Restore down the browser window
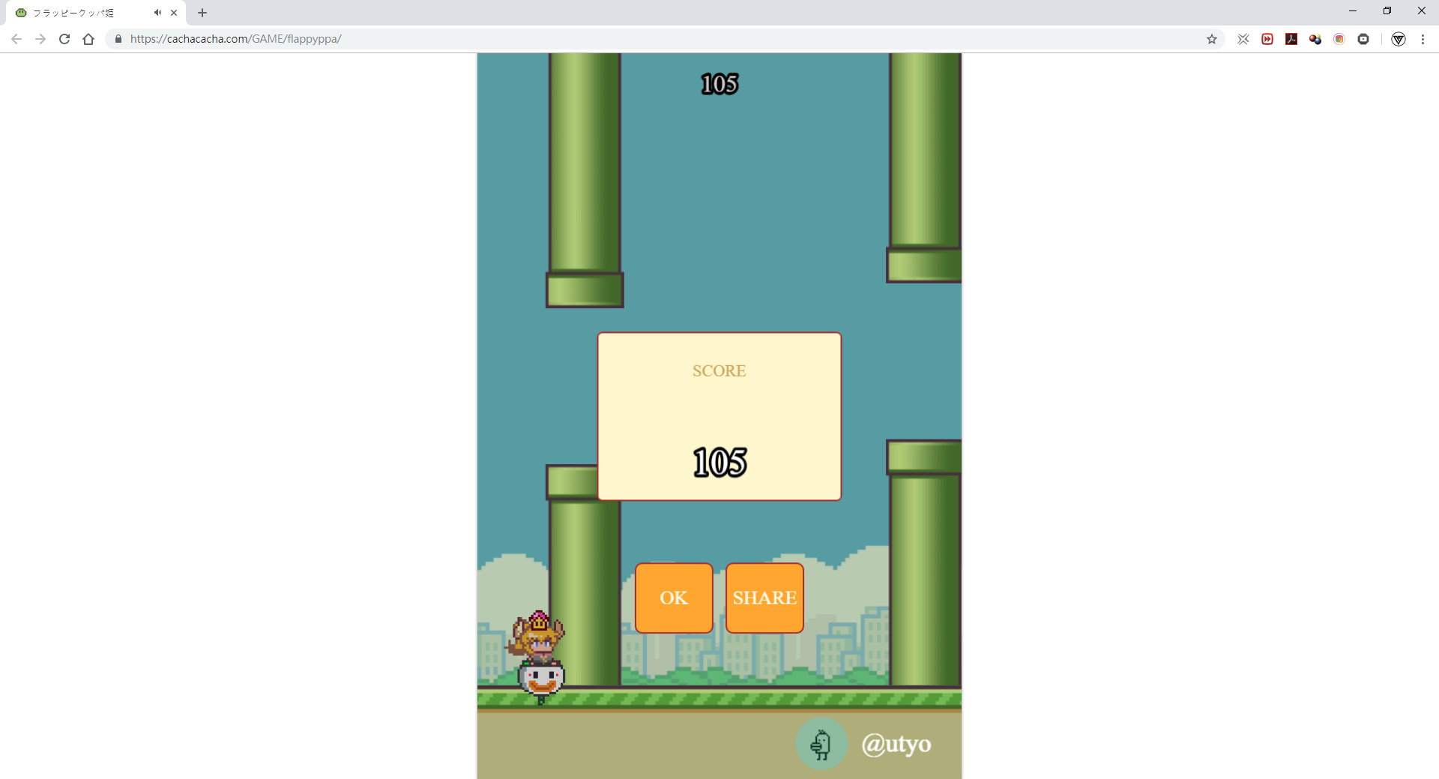 pyautogui.click(x=1387, y=11)
